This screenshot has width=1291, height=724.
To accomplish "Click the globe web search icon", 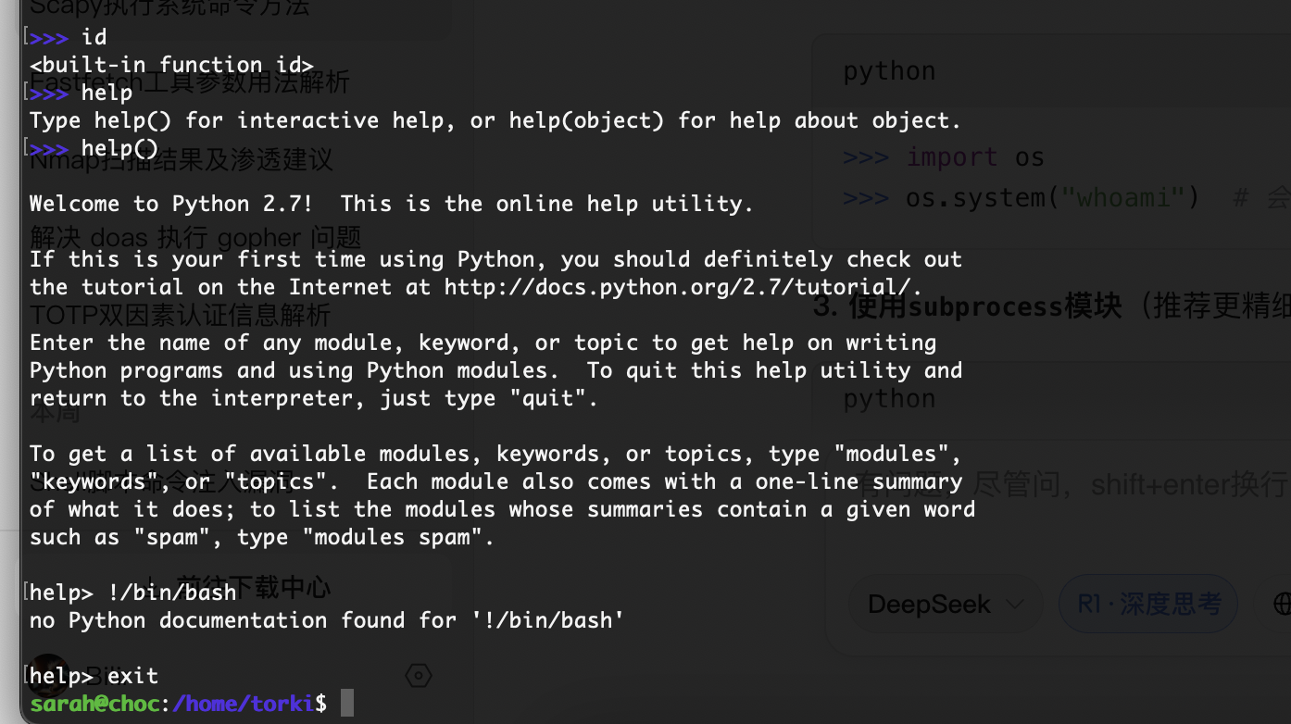I will coord(1282,605).
